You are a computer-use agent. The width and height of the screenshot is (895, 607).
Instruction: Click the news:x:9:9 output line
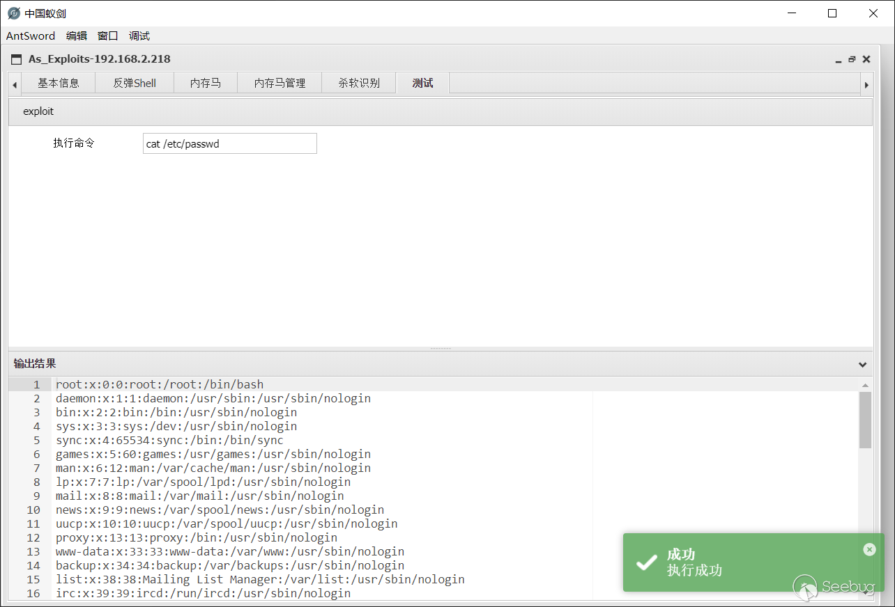click(220, 510)
